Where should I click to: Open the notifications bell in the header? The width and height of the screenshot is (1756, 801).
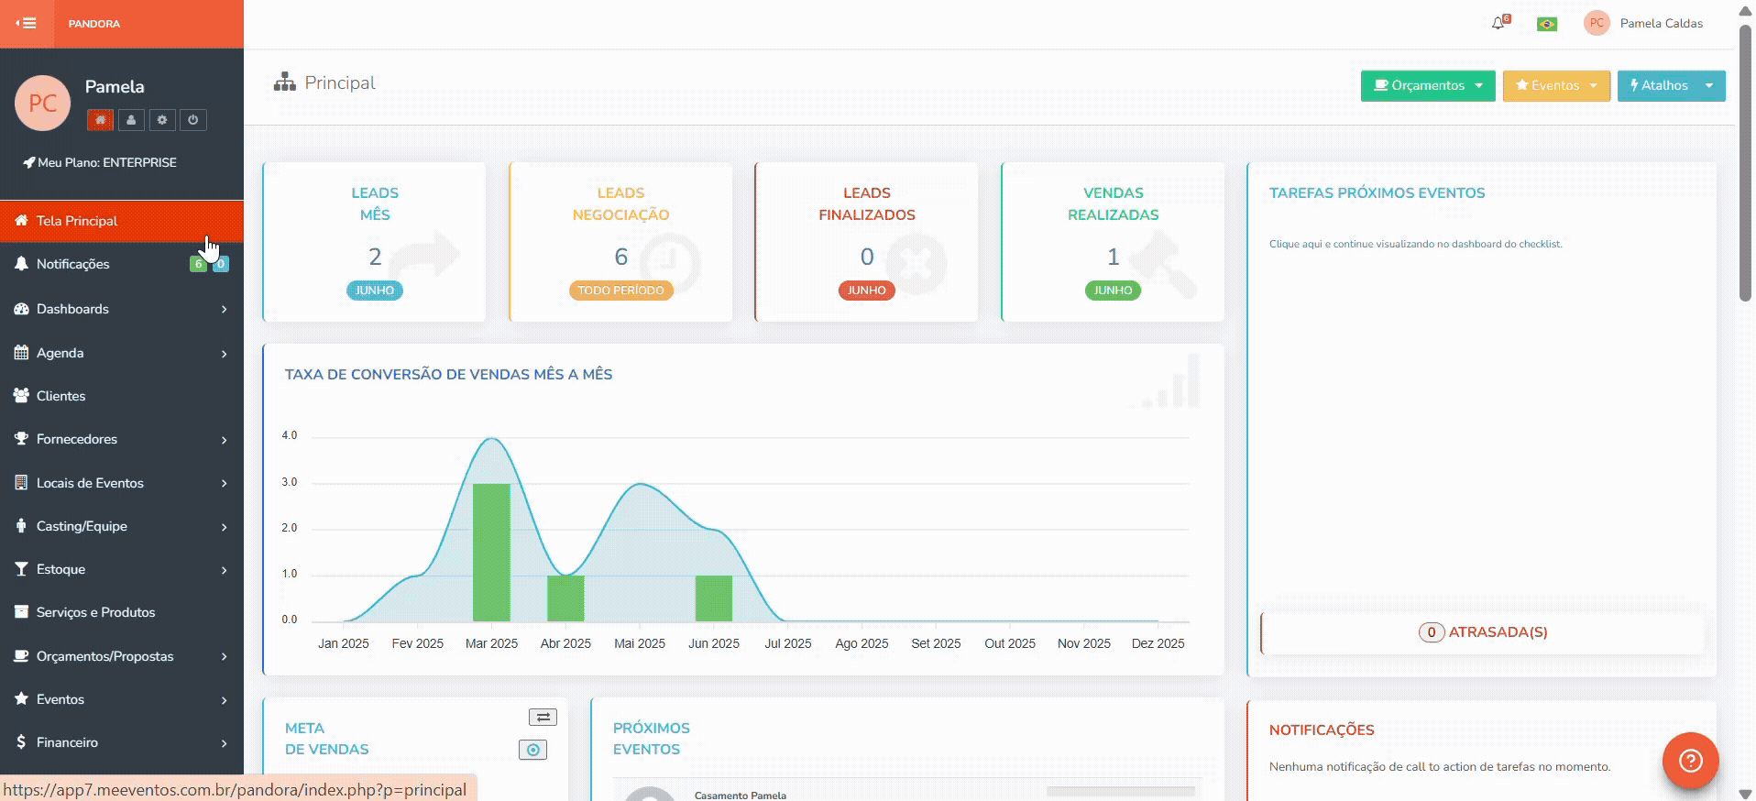1499,23
